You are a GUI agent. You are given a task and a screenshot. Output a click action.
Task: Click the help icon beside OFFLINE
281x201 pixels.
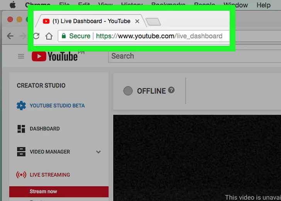click(171, 90)
